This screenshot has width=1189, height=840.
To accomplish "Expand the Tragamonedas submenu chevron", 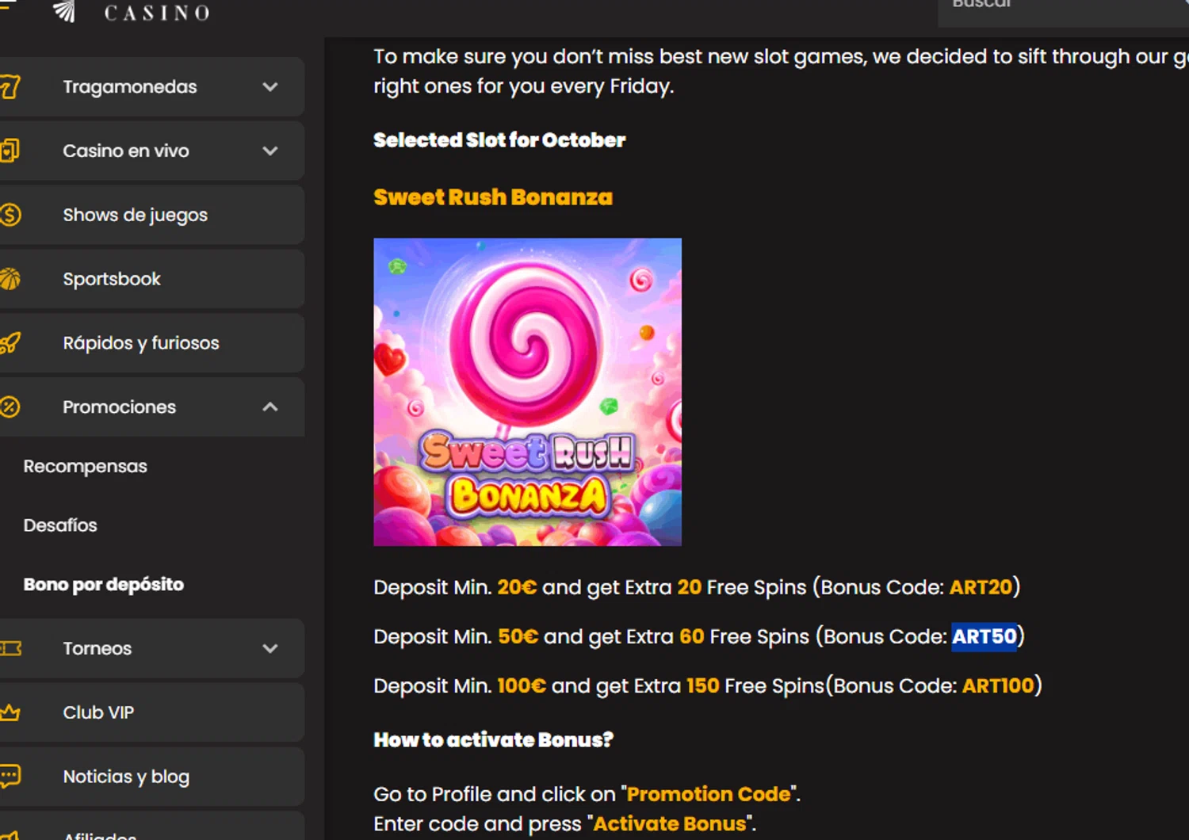I will 270,87.
